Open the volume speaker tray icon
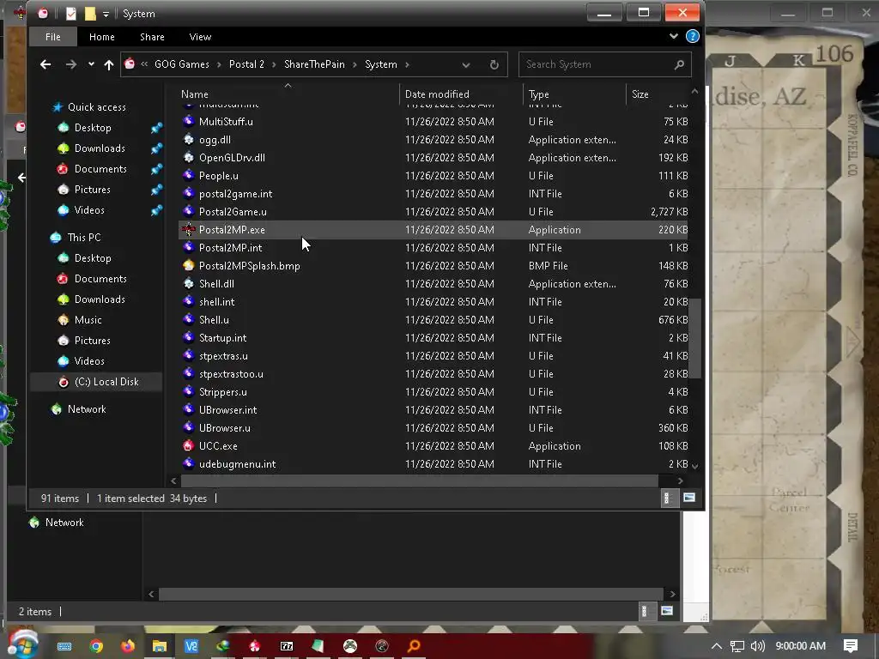 click(757, 645)
